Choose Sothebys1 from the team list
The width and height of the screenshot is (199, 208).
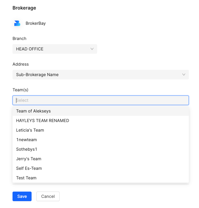[101, 149]
